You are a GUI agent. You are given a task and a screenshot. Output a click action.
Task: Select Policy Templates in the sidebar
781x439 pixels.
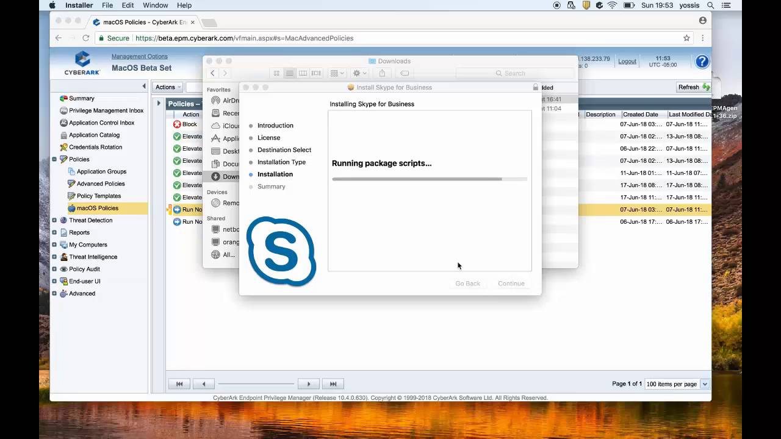[x=99, y=196]
